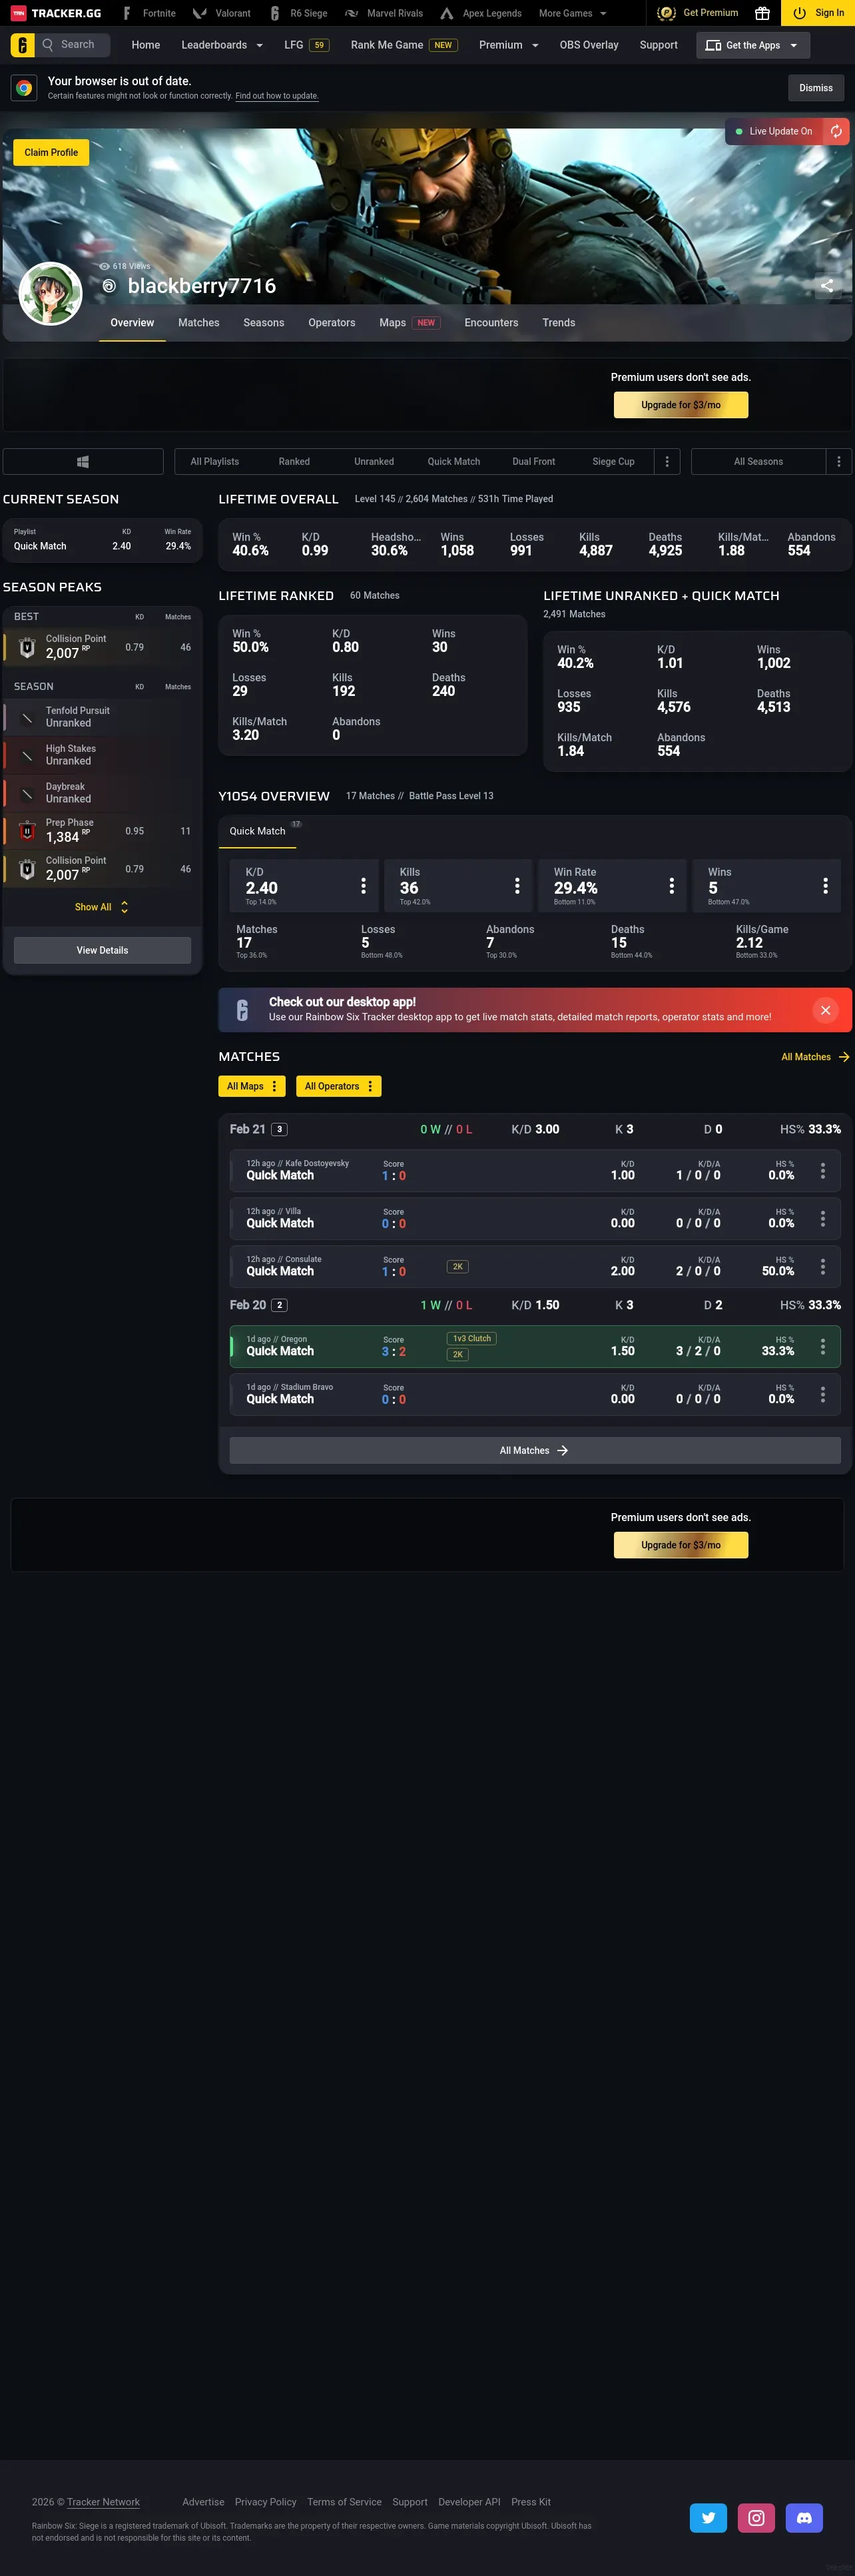Select the Dual Front playlist filter
The image size is (855, 2576).
click(534, 461)
